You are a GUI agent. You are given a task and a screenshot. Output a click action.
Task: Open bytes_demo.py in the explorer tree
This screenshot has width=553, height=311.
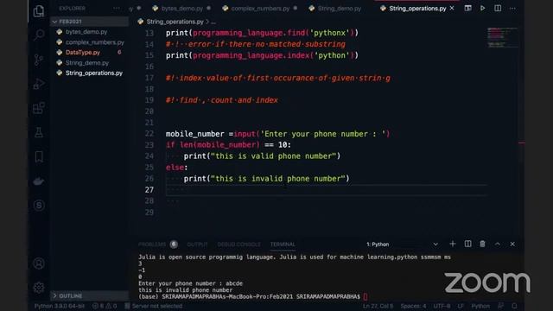click(86, 32)
